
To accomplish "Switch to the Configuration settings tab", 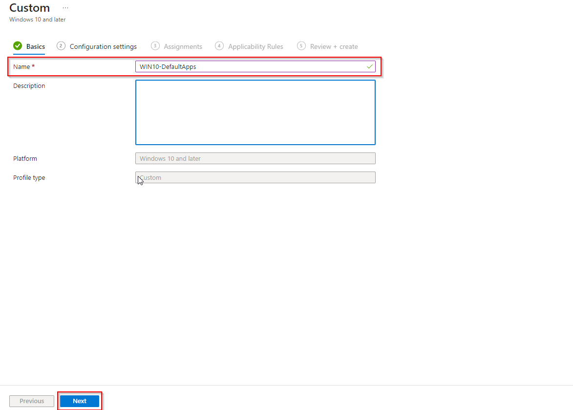I will 103,46.
